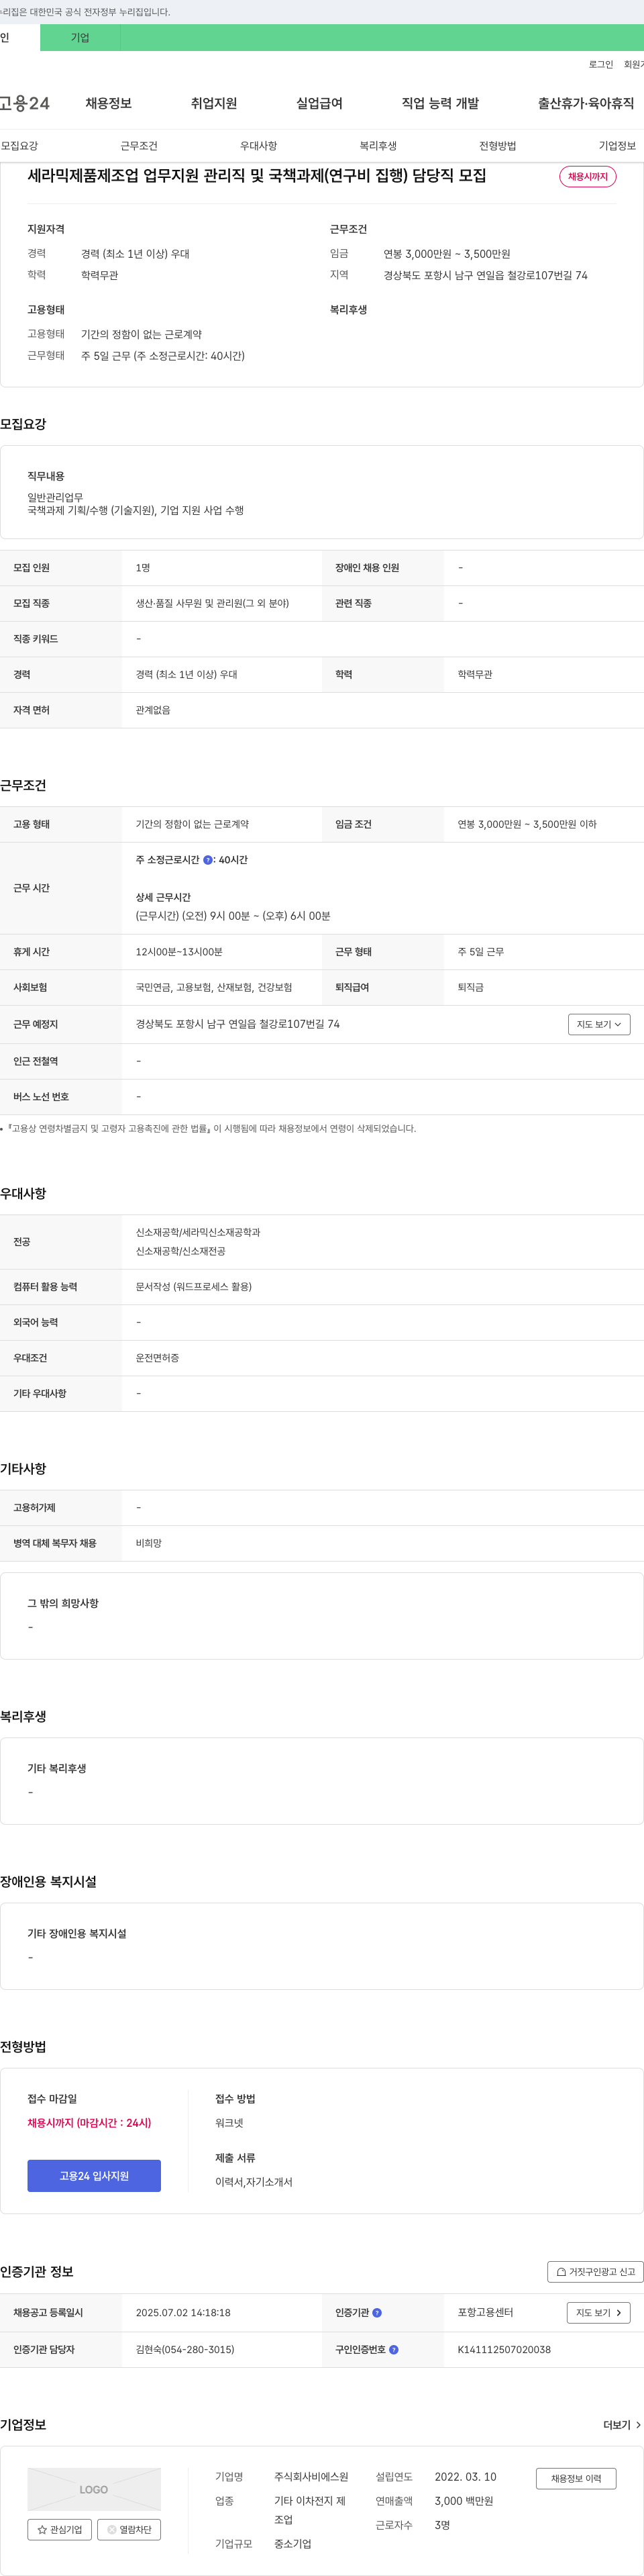
Task: Jump to the 근무조건 section tab
Action: point(139,146)
